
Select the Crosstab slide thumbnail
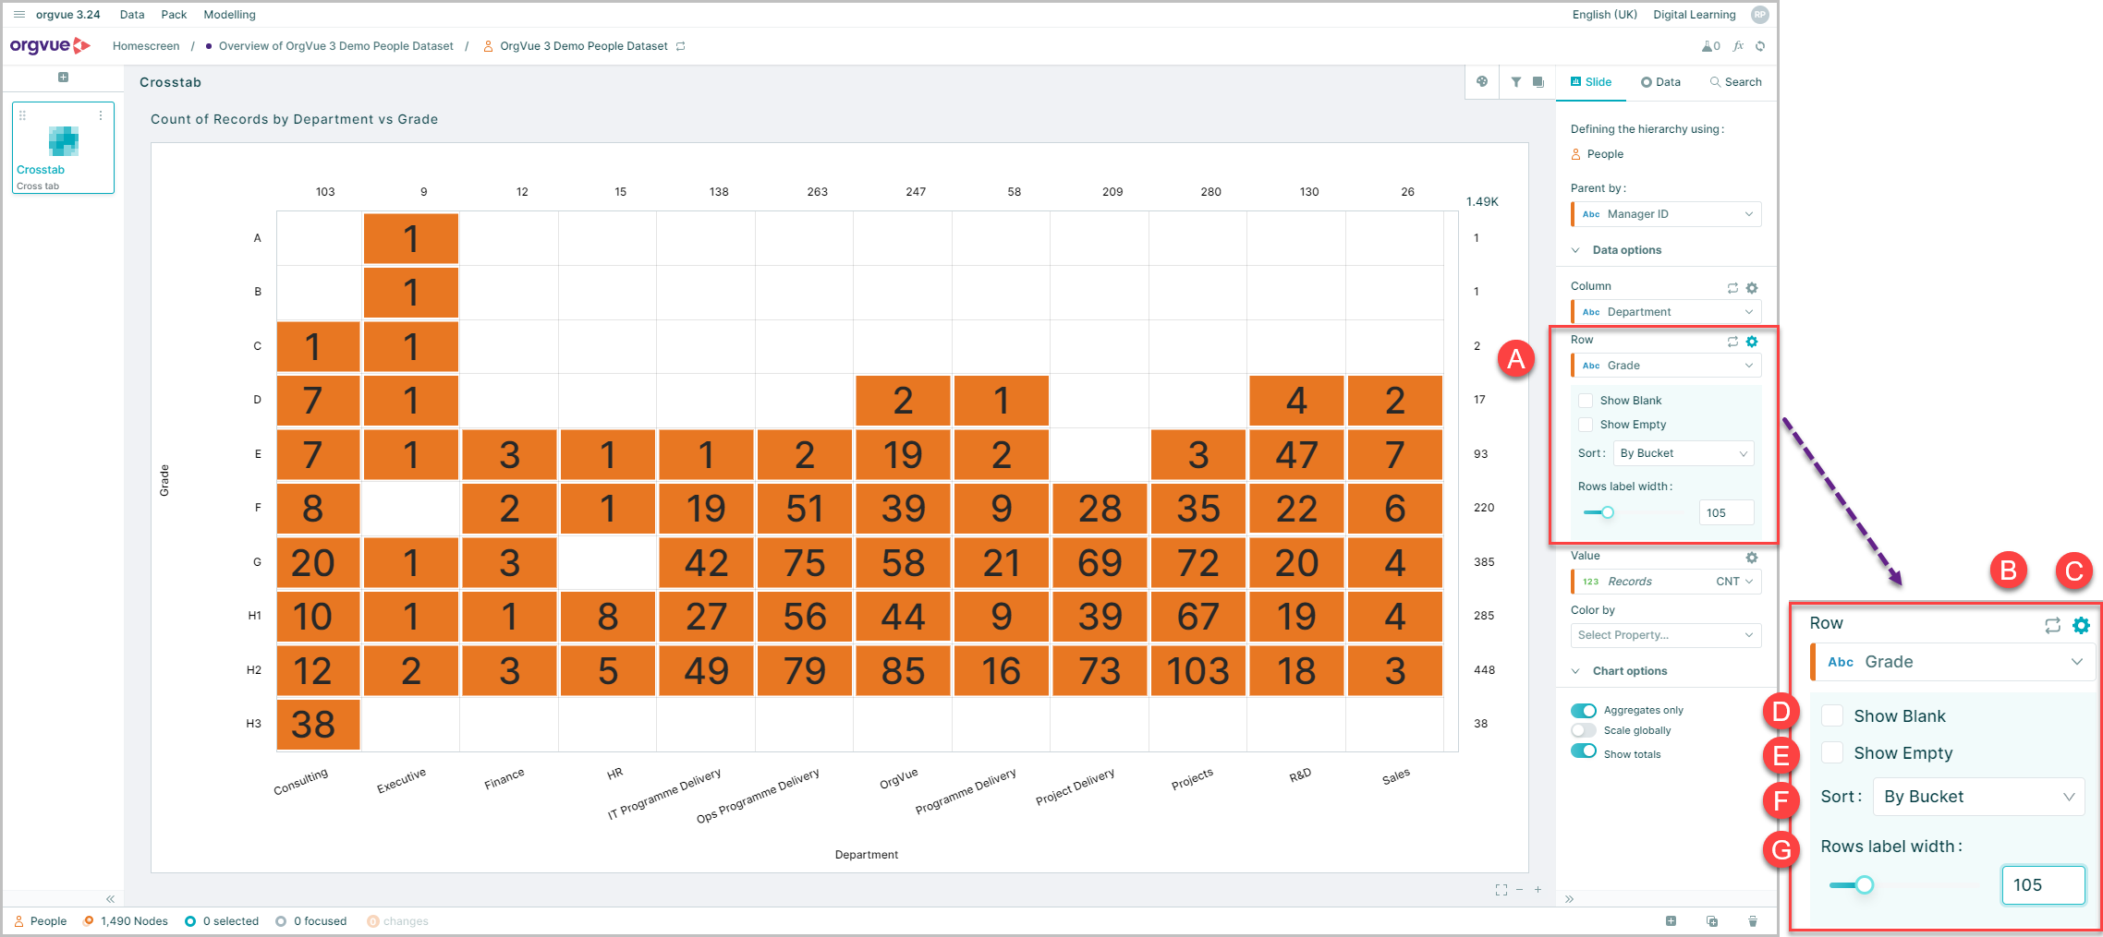point(63,148)
